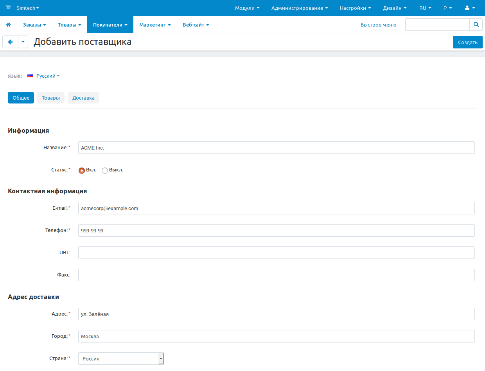This screenshot has width=485, height=371.
Task: Open the user account icon menu
Action: click(x=470, y=8)
